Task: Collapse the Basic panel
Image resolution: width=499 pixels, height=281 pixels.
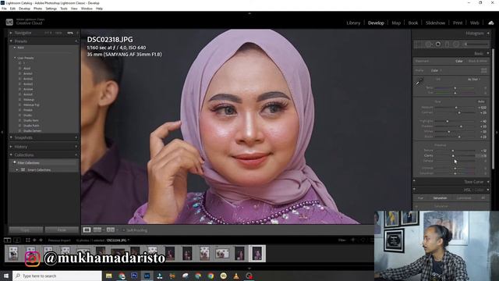Action: point(488,54)
